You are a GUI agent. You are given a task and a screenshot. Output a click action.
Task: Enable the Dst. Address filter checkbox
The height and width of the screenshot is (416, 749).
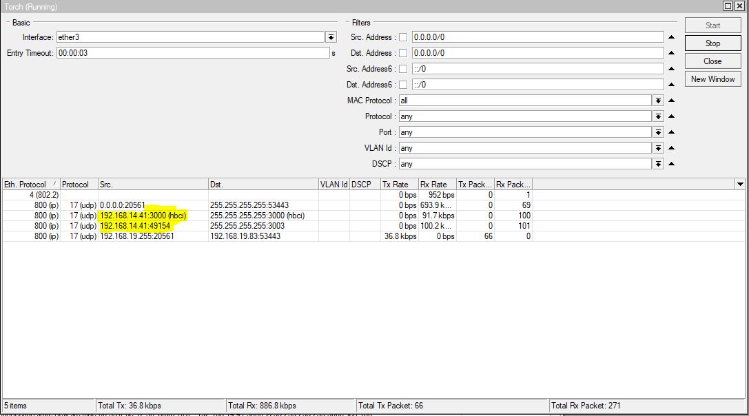click(x=403, y=53)
